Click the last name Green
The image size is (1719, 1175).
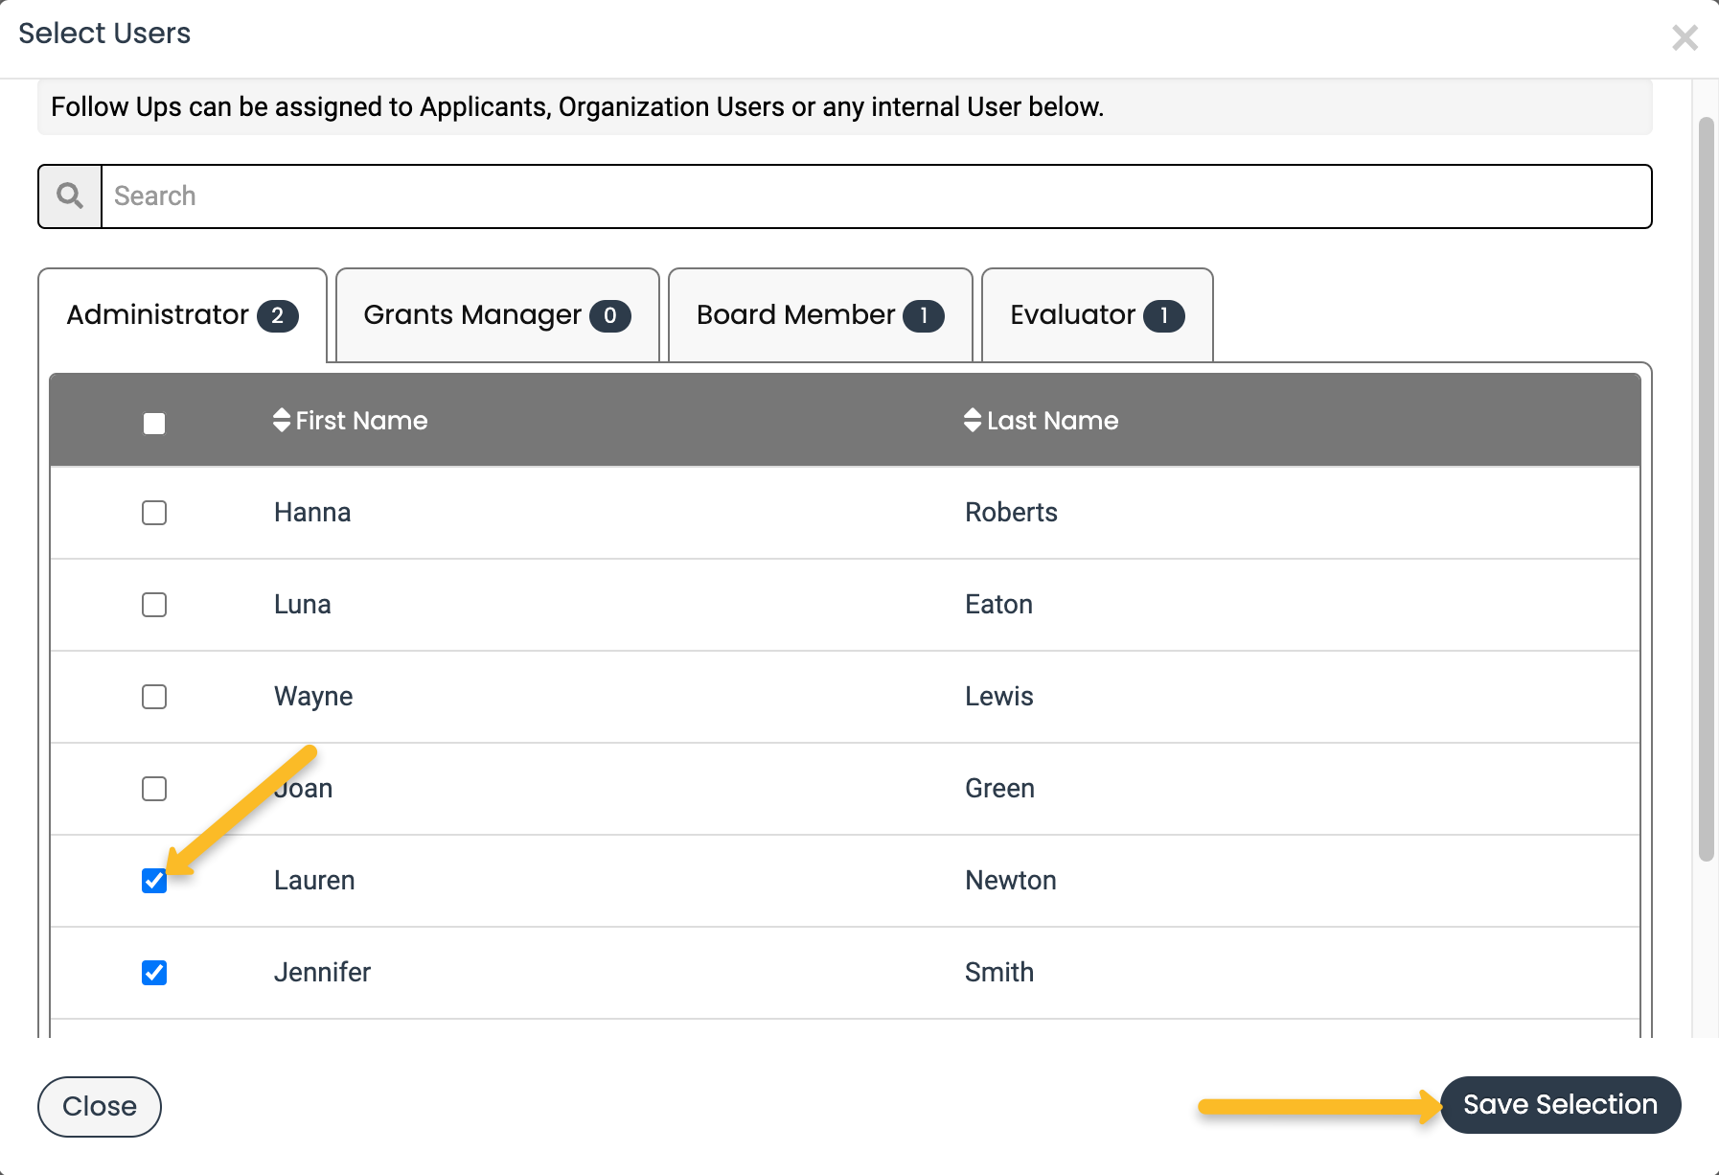[x=999, y=789]
